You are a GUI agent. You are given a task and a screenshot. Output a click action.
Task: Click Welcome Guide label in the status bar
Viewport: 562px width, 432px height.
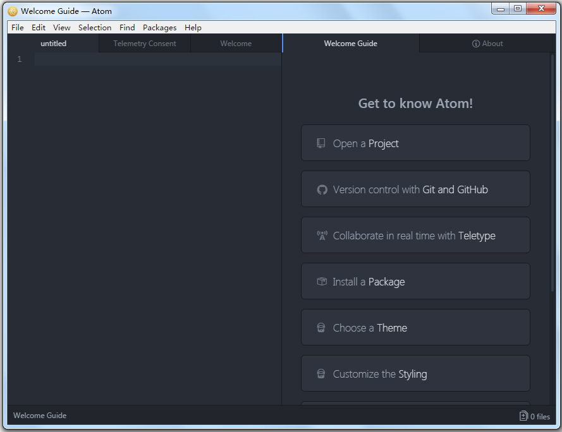pyautogui.click(x=40, y=416)
